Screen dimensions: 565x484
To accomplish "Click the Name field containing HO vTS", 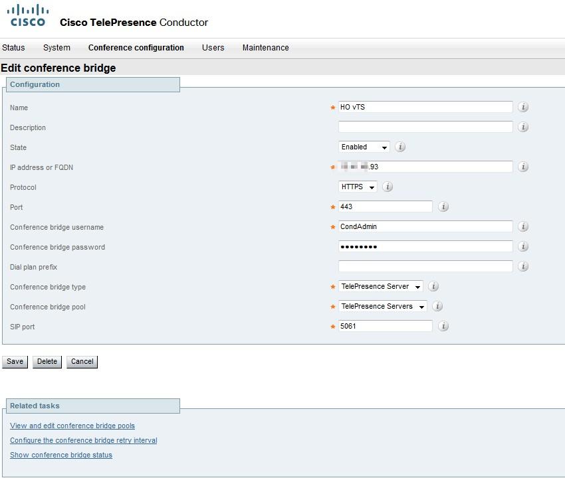I will pos(425,107).
